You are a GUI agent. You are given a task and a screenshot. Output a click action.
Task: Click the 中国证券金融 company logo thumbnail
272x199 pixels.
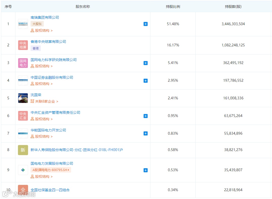tap(23, 80)
